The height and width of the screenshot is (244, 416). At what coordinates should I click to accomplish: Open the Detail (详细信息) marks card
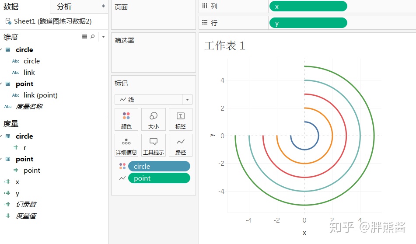point(126,145)
